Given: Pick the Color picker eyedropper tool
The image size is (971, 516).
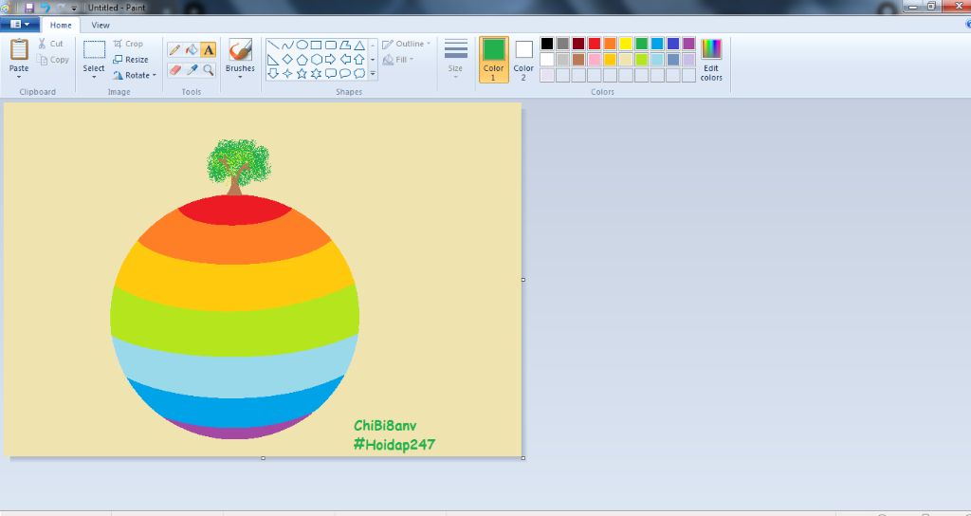Looking at the screenshot, I should point(192,70).
